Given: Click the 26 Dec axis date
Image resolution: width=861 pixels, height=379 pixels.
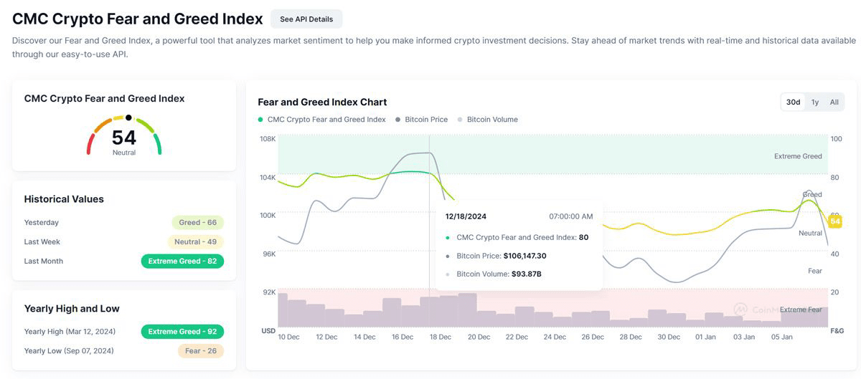Looking at the screenshot, I should click(x=593, y=337).
